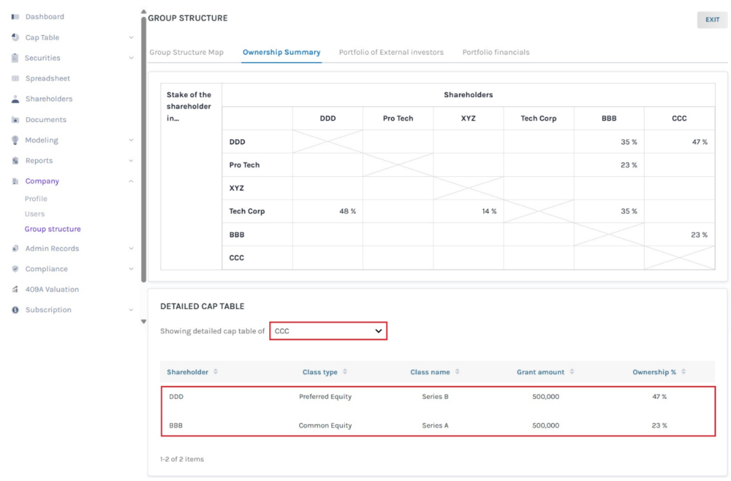Image resolution: width=731 pixels, height=481 pixels.
Task: Sort table by Shareholder column
Action: 216,372
